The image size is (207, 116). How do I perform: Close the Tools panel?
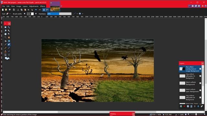click(x=9, y=24)
